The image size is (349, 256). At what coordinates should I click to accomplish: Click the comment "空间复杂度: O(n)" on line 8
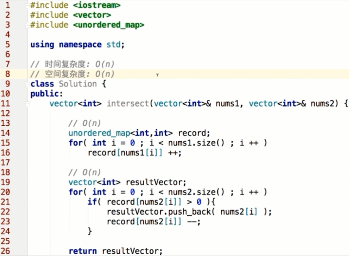point(79,74)
